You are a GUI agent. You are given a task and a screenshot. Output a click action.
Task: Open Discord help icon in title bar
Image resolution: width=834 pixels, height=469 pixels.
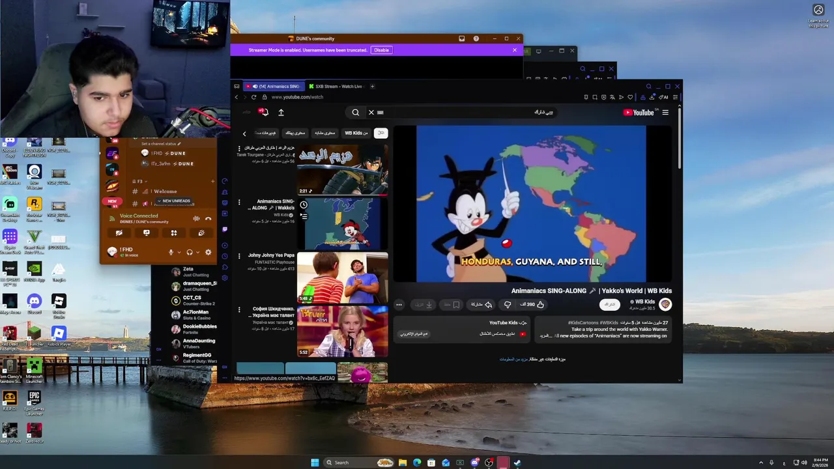coord(476,38)
